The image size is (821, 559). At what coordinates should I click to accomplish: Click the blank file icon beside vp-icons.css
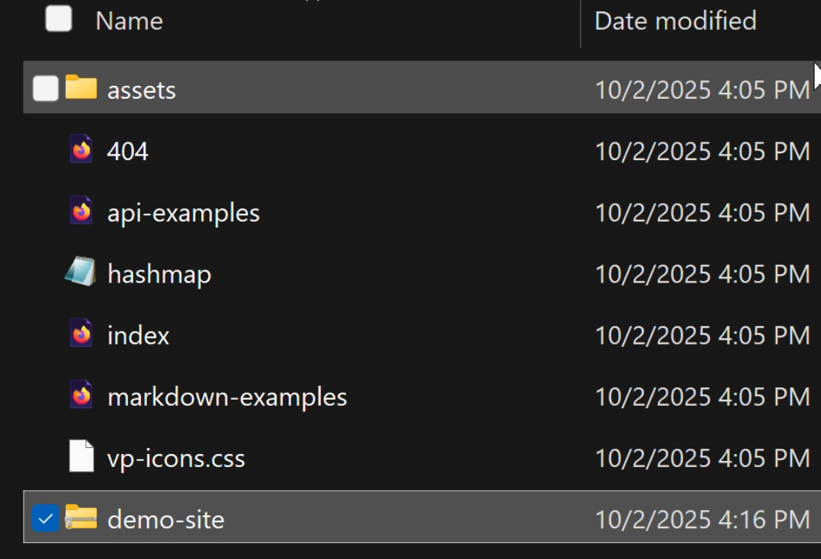tap(81, 457)
